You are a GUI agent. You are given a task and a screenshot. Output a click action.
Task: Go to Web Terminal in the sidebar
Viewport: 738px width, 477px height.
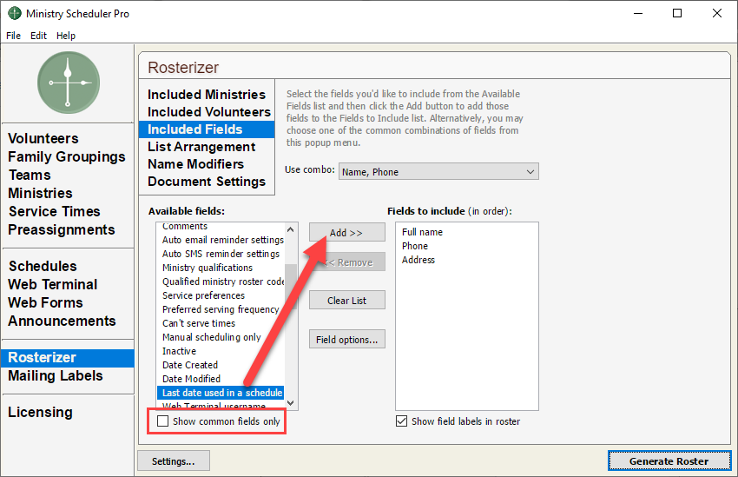point(53,284)
